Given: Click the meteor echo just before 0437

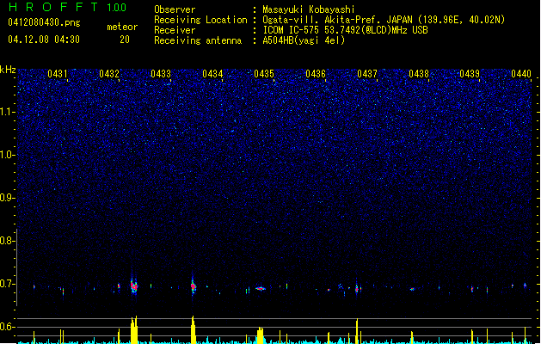Looking at the screenshot, I should pos(357,288).
